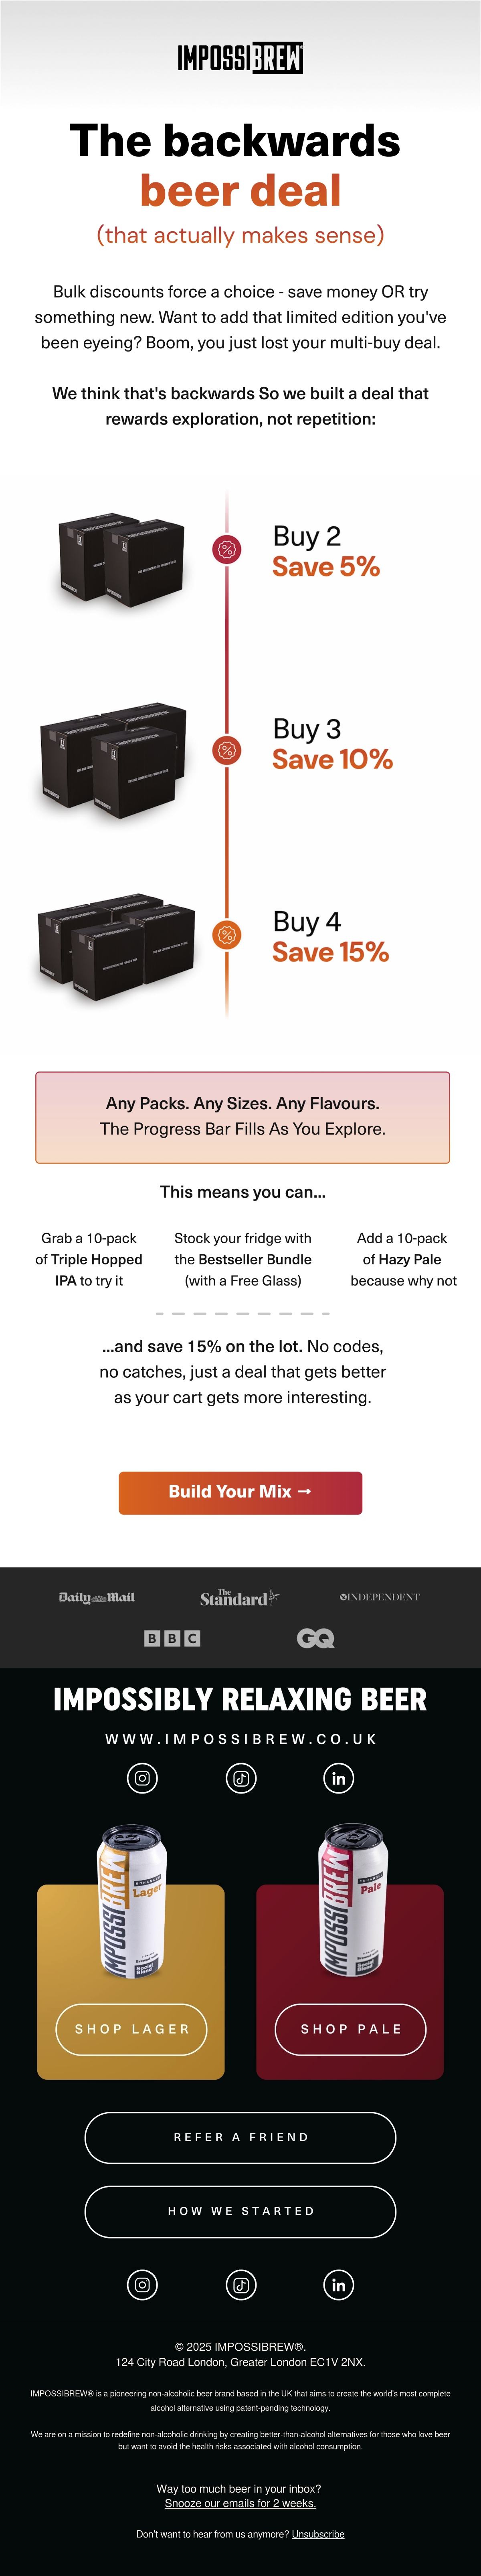Click the Buy 2 discount badge icon

pos(227,549)
